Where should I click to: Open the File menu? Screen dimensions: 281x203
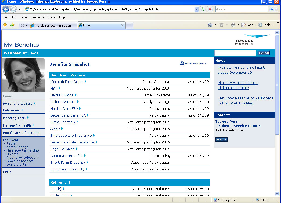click(6, 17)
